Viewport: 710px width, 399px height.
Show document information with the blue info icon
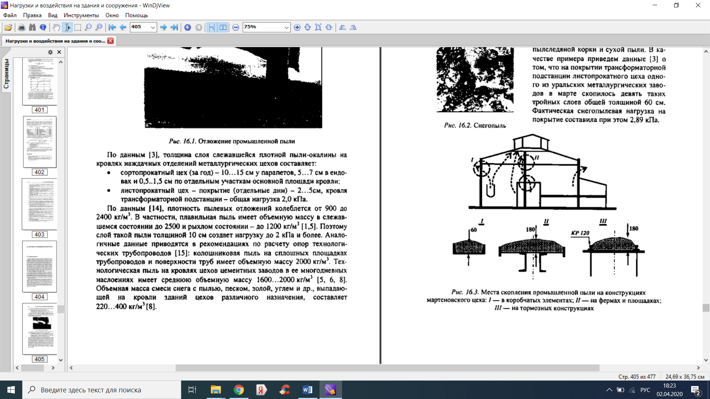coord(43,27)
